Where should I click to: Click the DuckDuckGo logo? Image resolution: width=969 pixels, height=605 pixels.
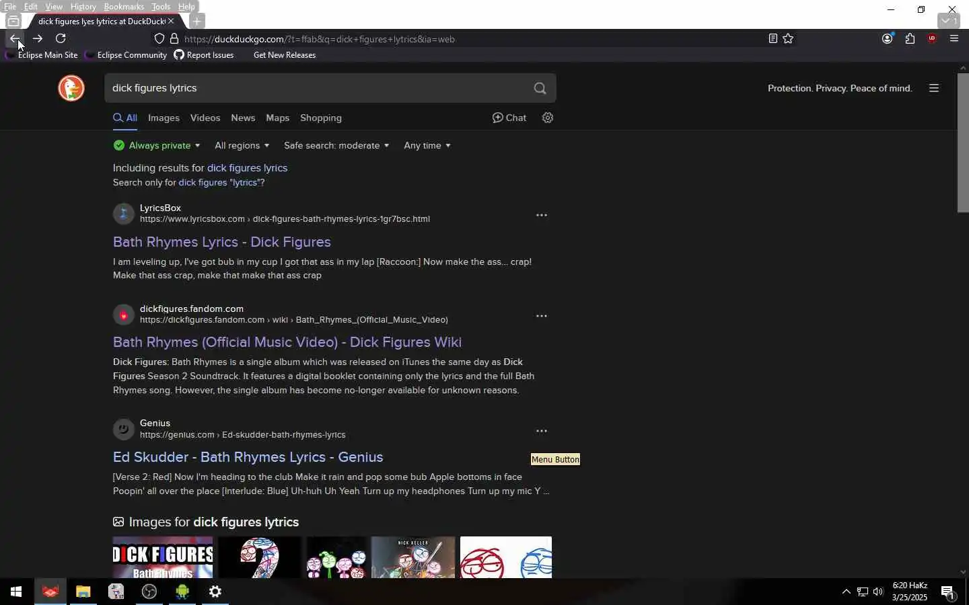point(71,88)
